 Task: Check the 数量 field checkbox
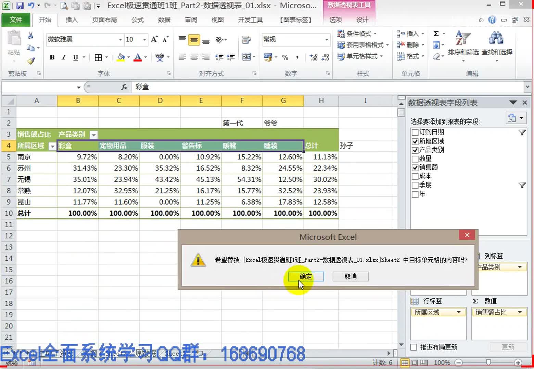point(415,159)
